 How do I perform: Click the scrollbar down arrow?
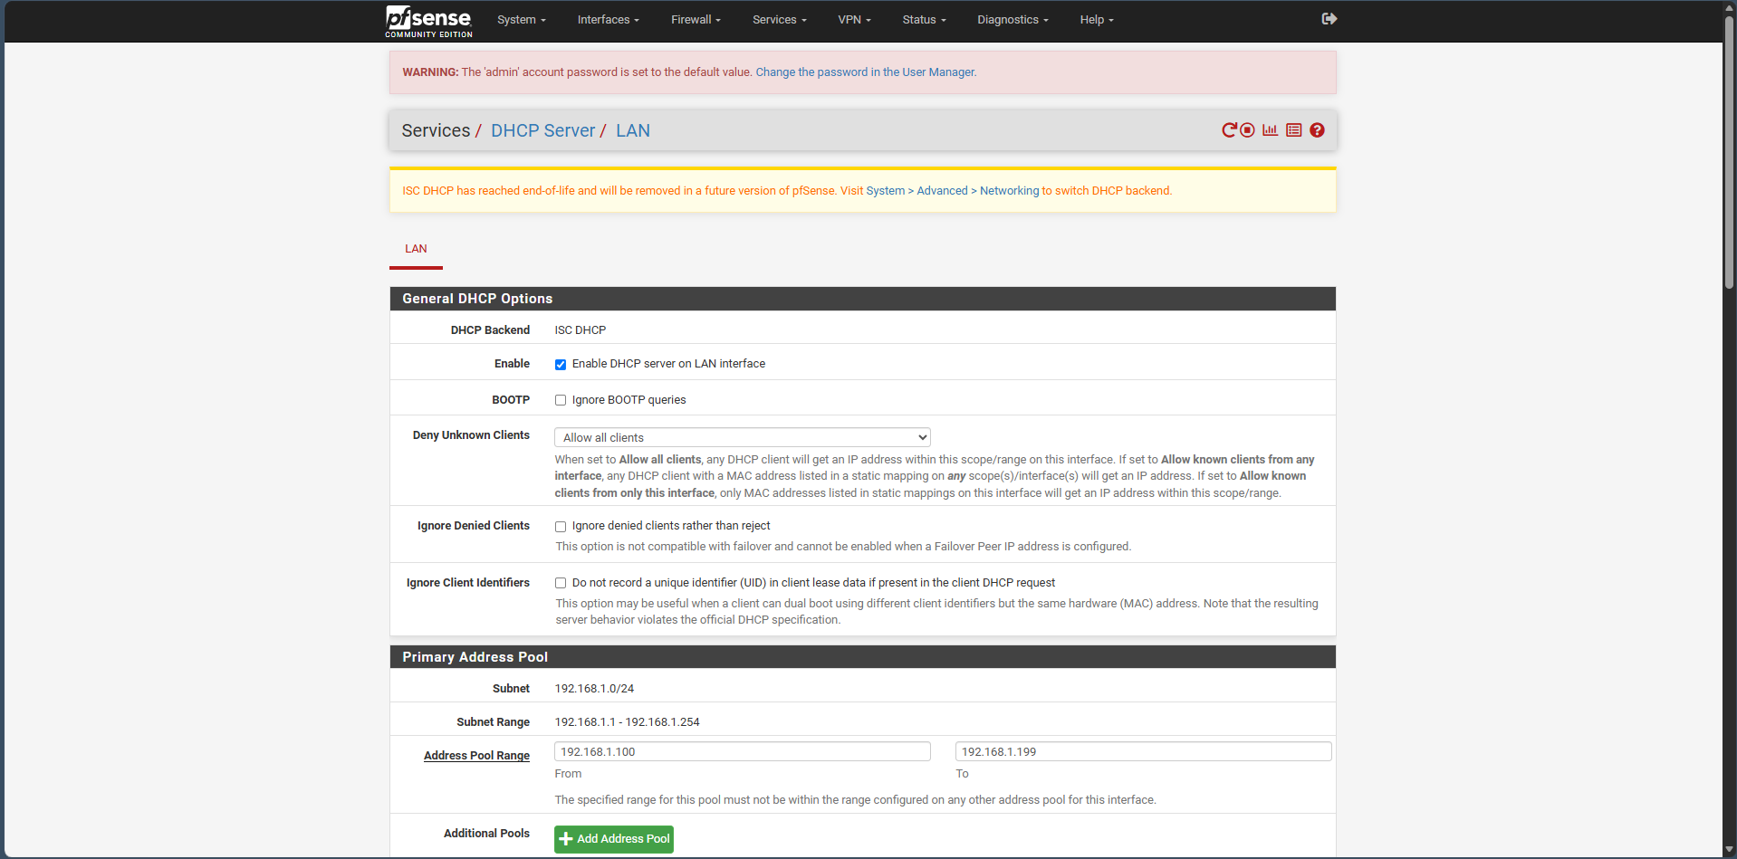1729,851
